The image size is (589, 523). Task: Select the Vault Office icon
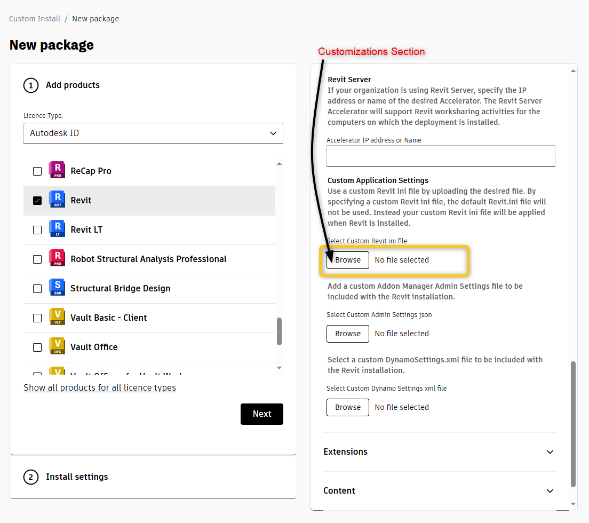(57, 347)
